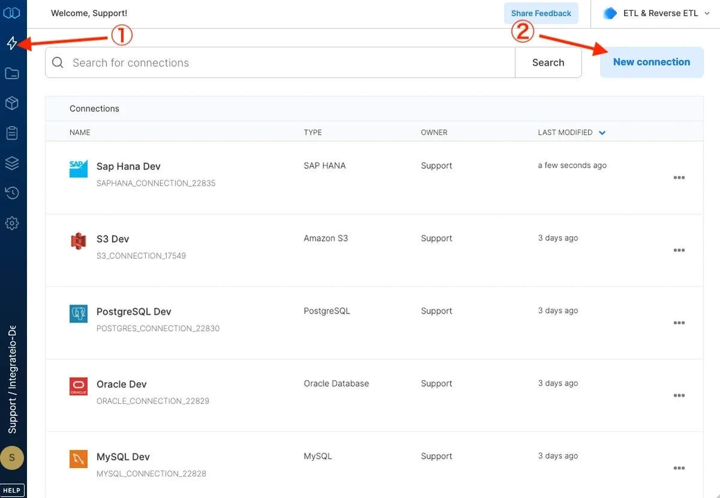Click the user avatar labeled S

coord(12,458)
